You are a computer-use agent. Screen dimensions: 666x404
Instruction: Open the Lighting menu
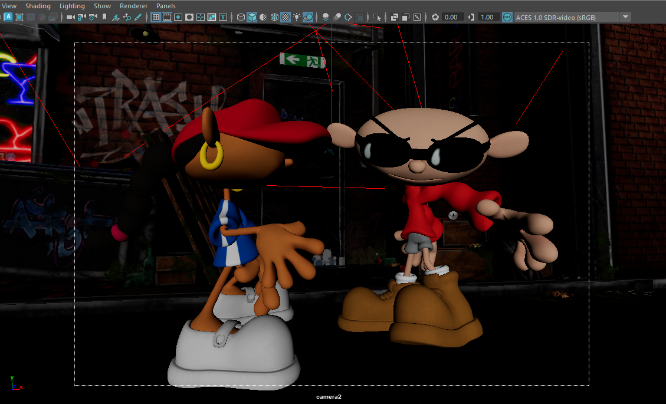click(x=72, y=6)
